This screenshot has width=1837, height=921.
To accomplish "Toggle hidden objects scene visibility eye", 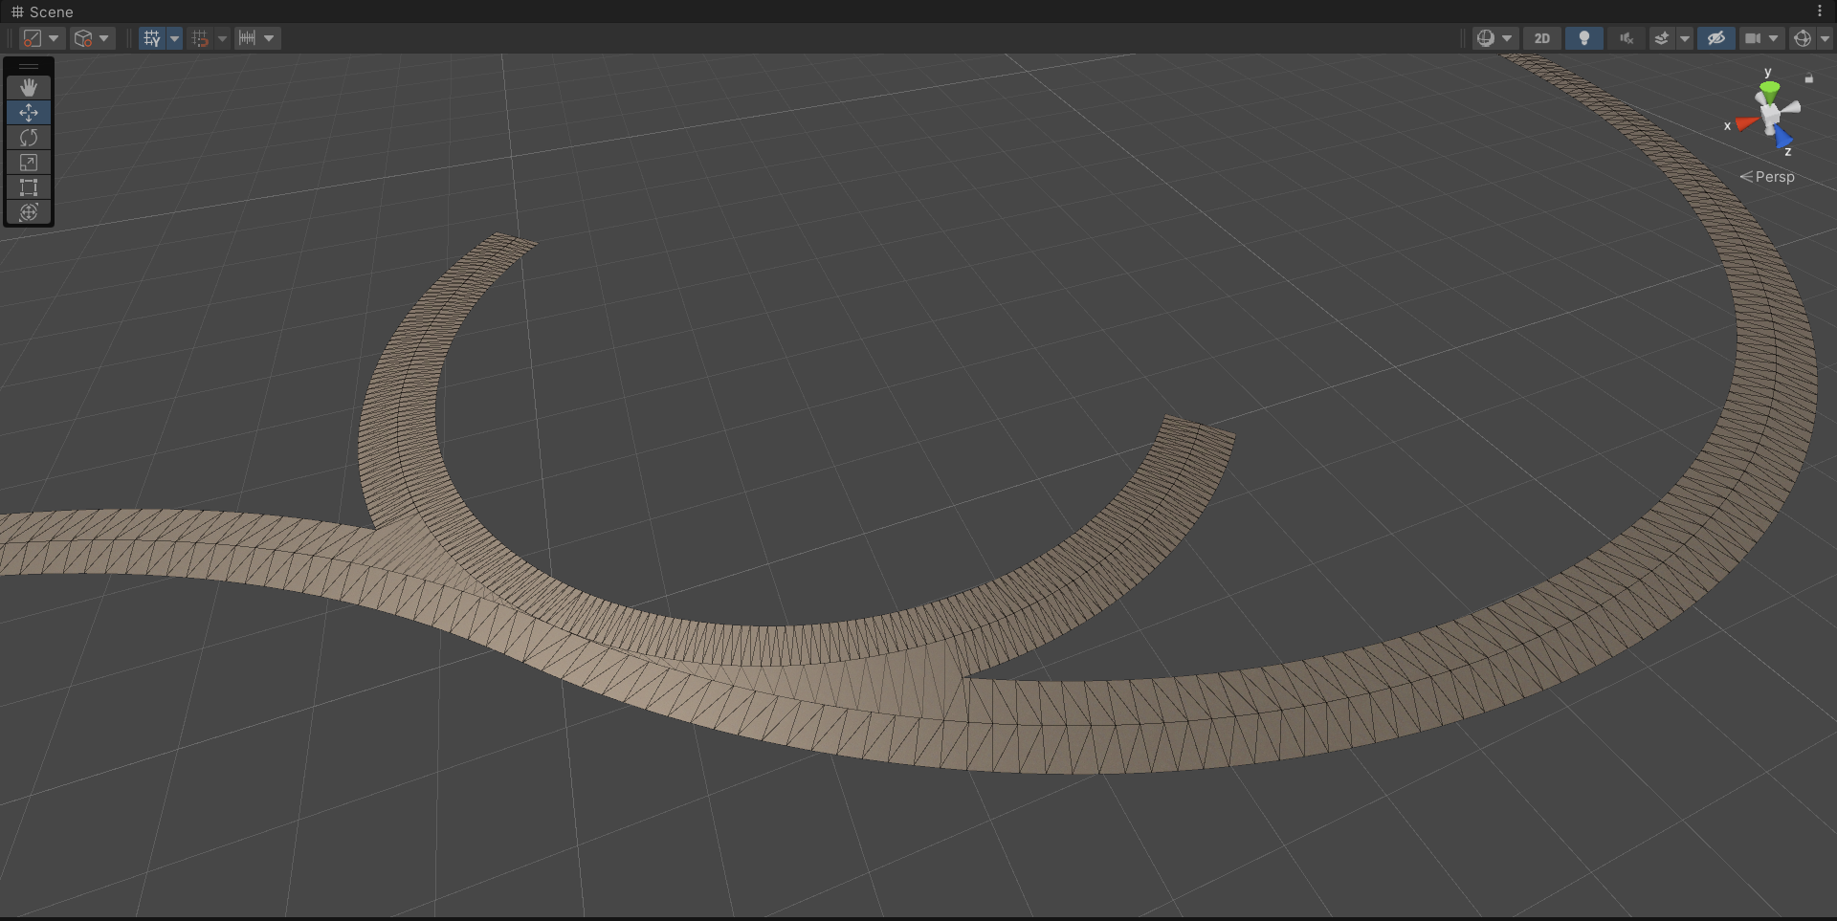I will 1716,38.
